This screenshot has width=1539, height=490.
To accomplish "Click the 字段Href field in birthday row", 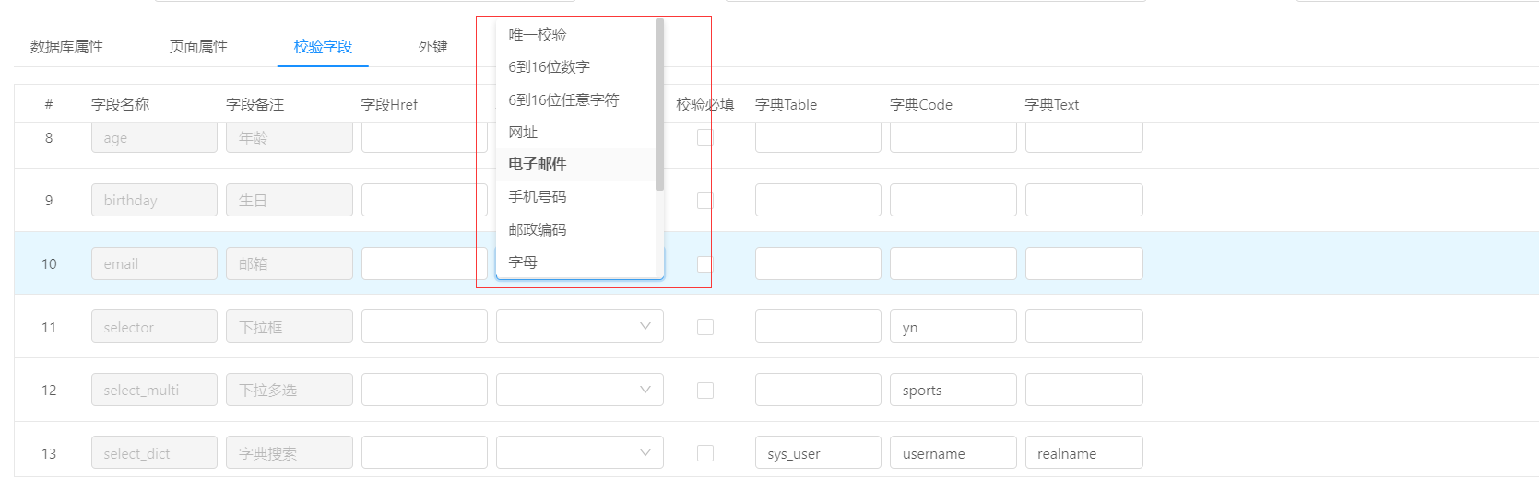I will (424, 200).
